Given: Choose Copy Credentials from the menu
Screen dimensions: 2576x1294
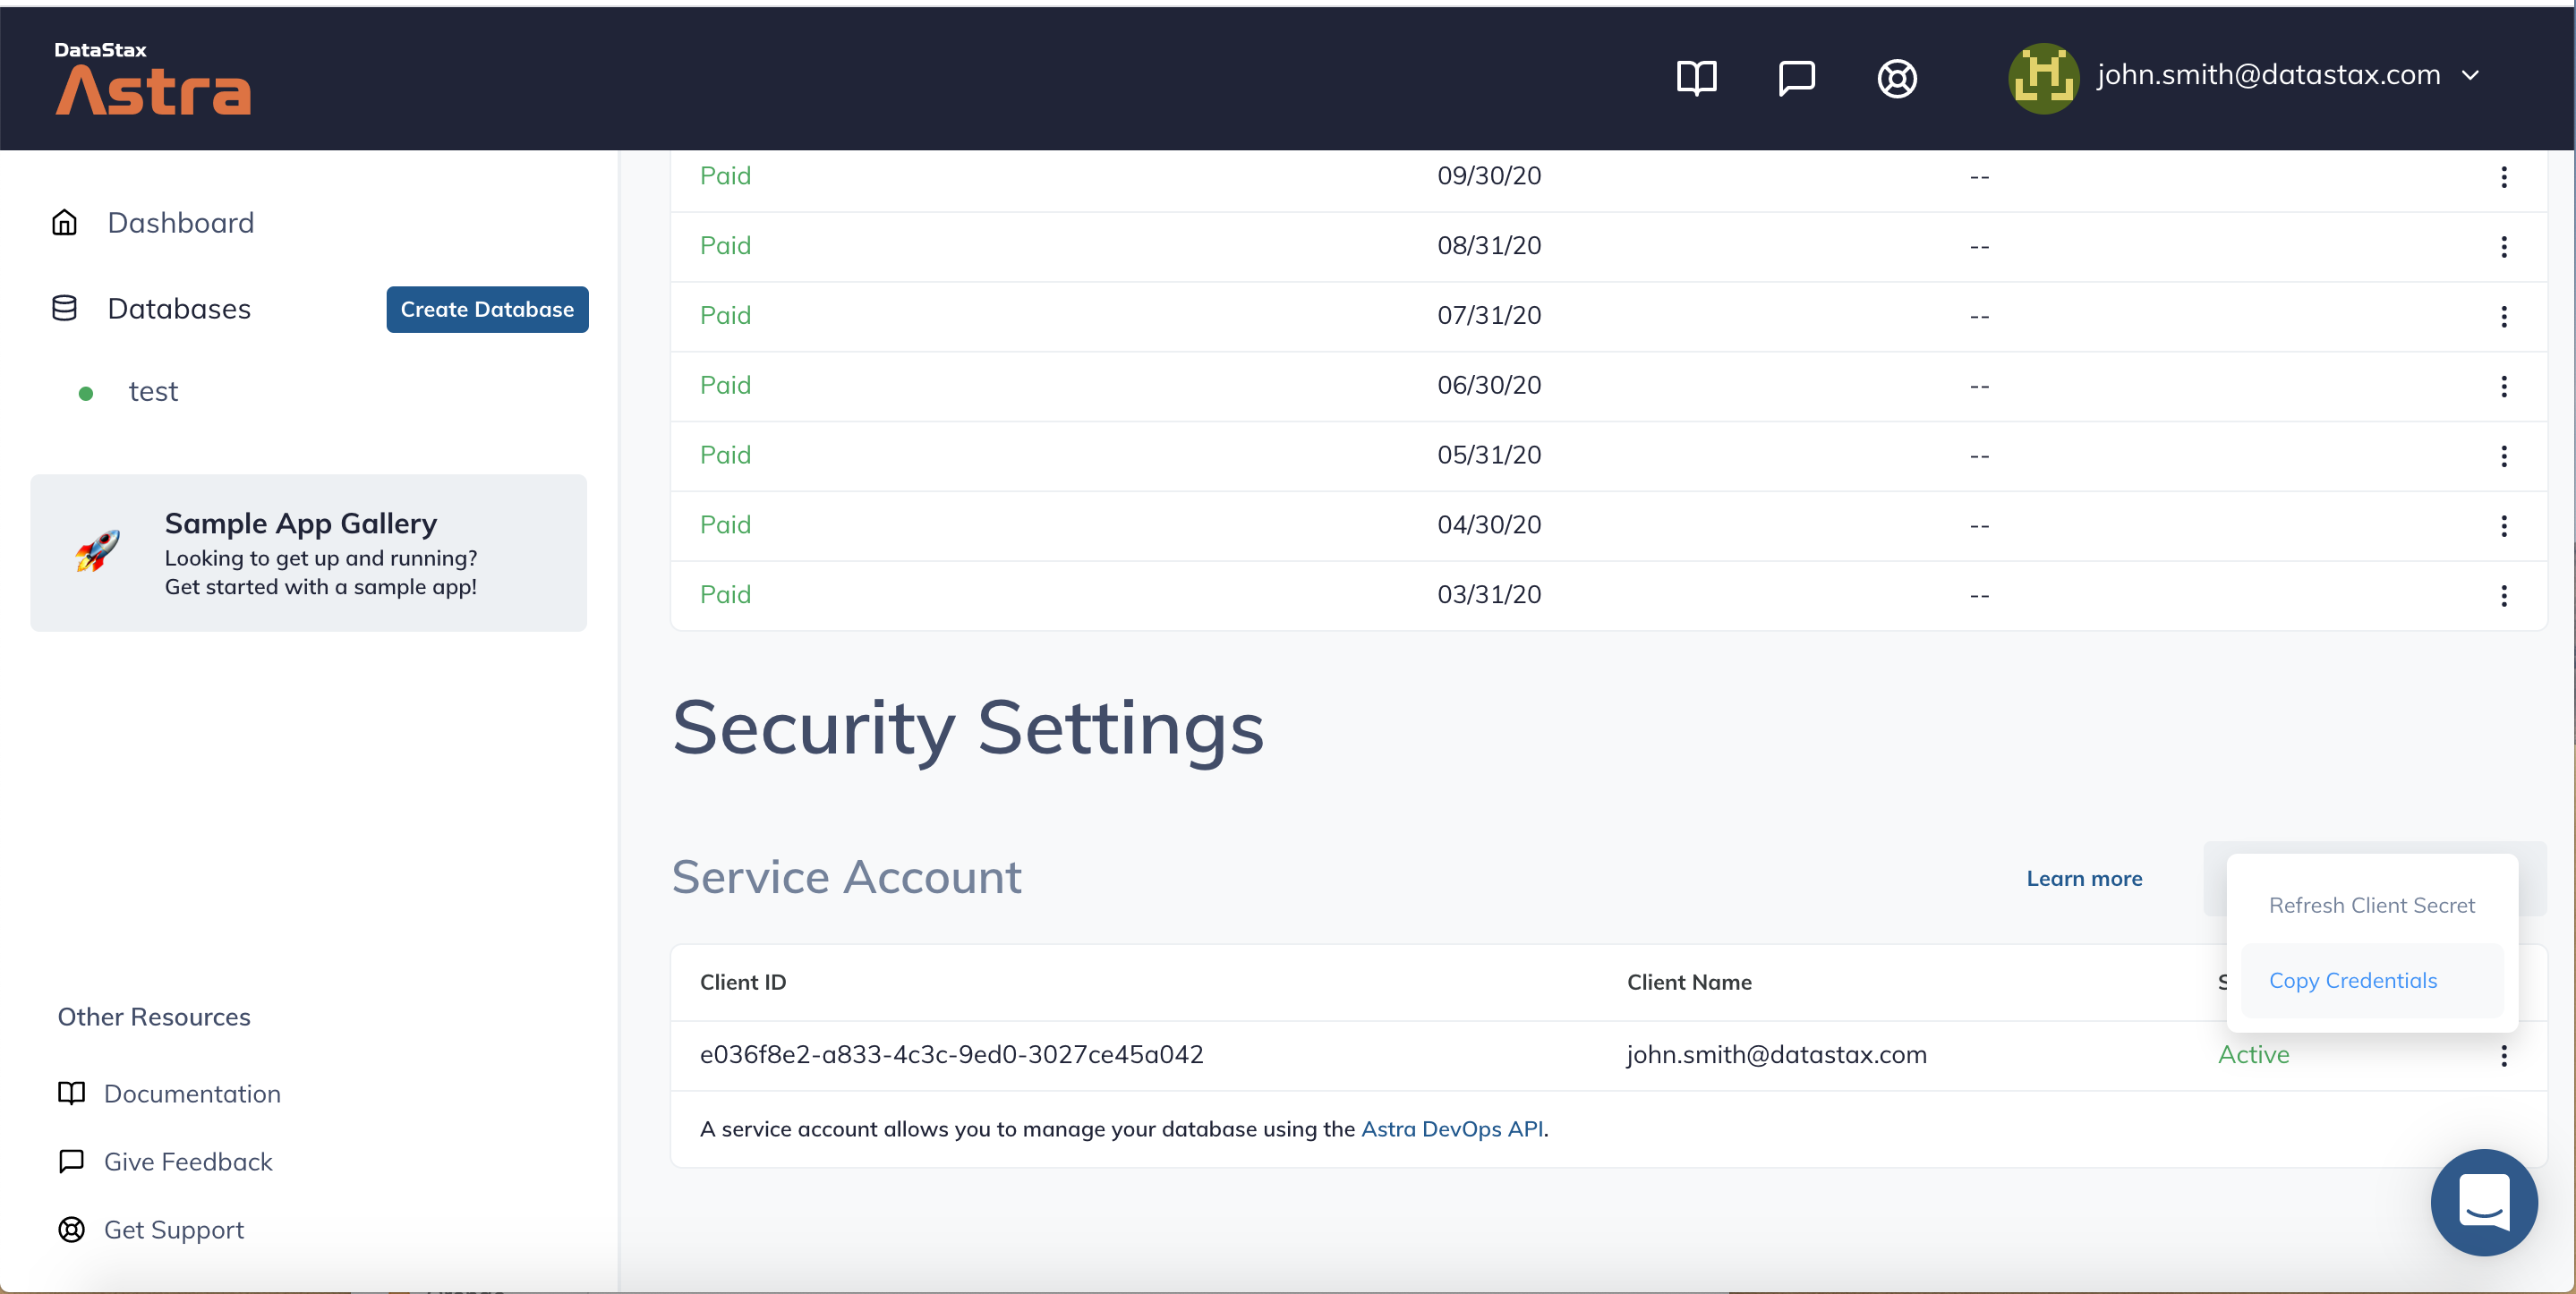Looking at the screenshot, I should point(2352,980).
